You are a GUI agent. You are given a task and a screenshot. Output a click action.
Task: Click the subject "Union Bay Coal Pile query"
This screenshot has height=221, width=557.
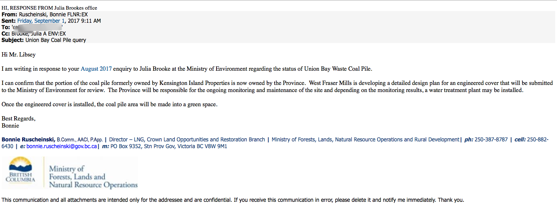[x=56, y=40]
